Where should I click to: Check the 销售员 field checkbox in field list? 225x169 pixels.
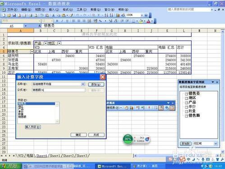coord(186,94)
